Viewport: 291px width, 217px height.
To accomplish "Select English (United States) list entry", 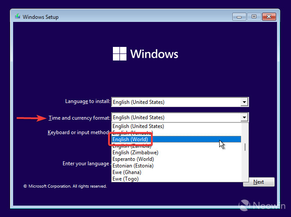I will coord(176,126).
